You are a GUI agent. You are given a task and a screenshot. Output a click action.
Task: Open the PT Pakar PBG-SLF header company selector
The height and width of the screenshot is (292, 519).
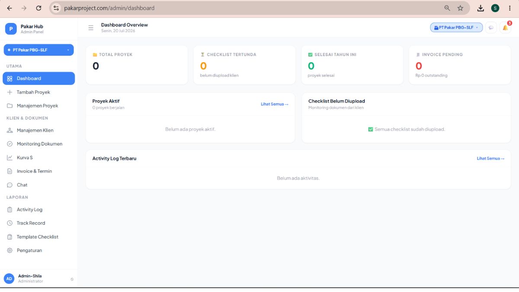[x=456, y=28]
